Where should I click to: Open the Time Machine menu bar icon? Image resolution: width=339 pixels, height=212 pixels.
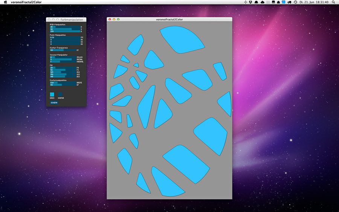click(x=295, y=2)
